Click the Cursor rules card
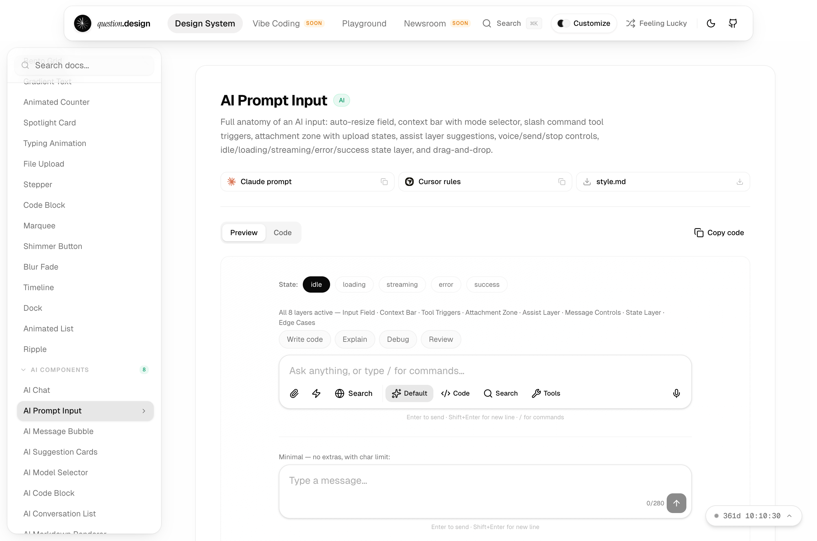 tap(485, 182)
